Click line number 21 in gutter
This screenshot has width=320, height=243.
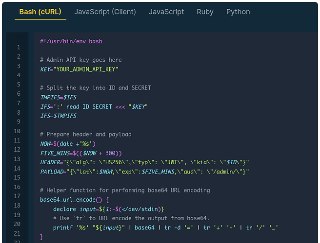pyautogui.click(x=17, y=233)
